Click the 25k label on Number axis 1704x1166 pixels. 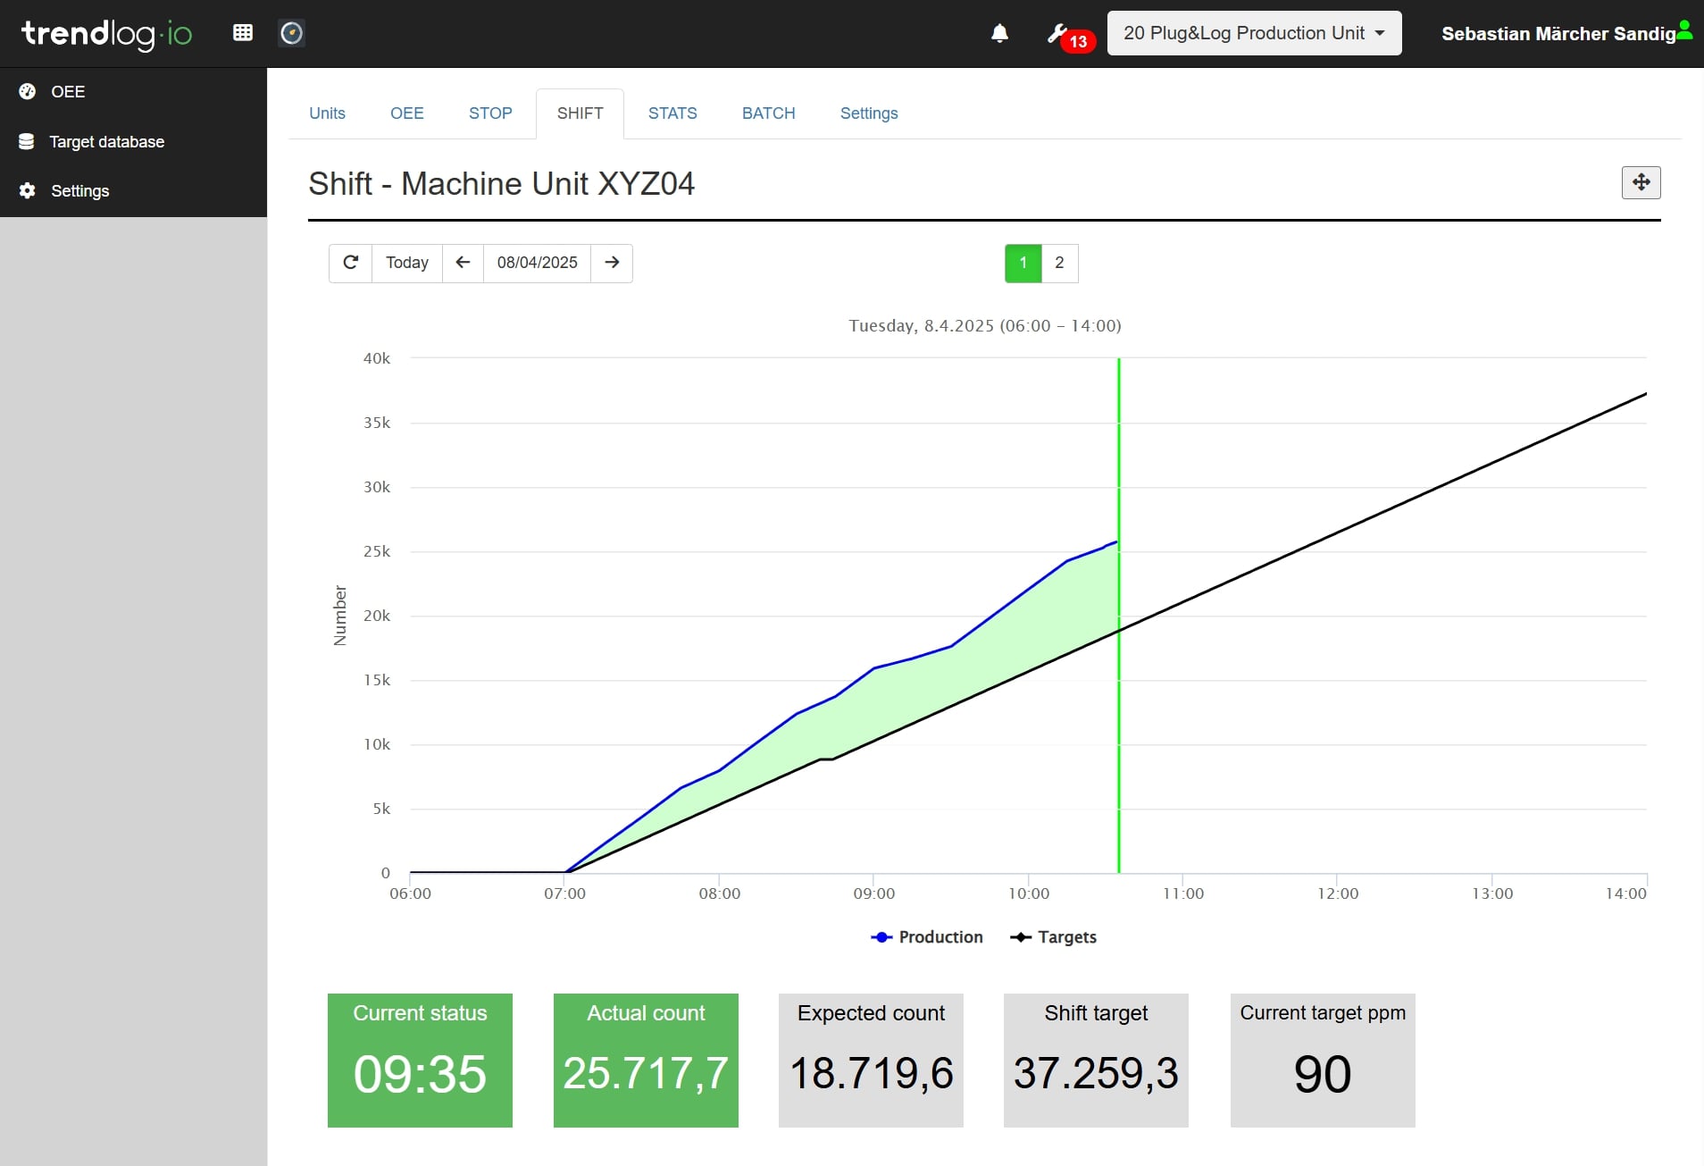pos(377,551)
